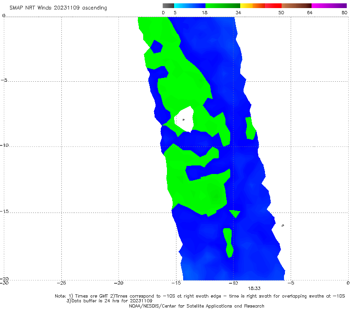Click the swath time label '18:33'

254,289
